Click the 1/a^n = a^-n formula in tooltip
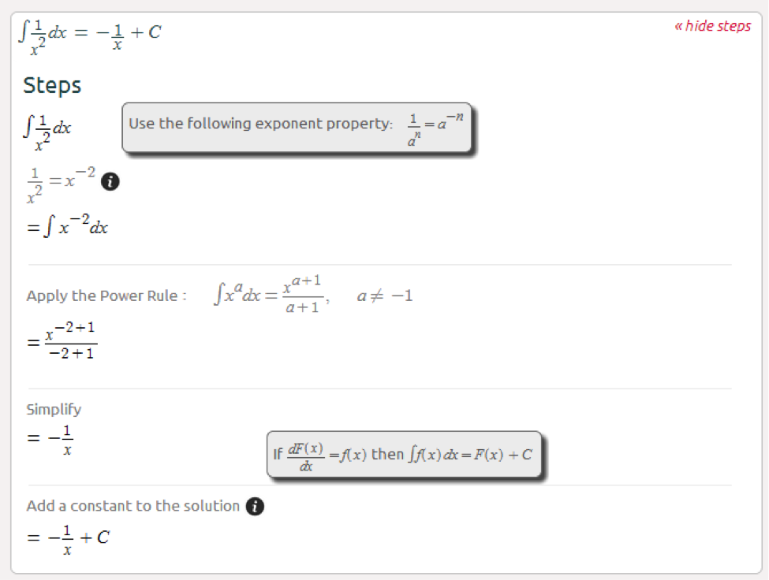This screenshot has width=769, height=580. [435, 128]
